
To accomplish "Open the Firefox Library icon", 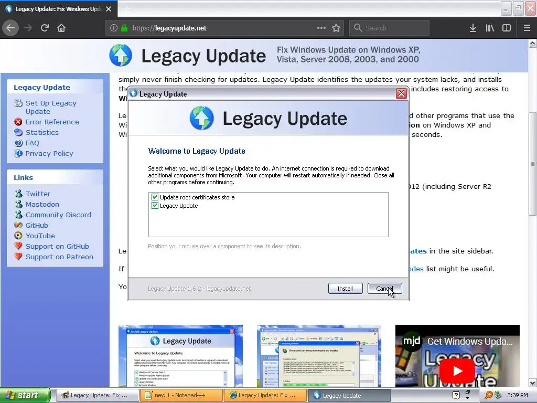I will click(490, 28).
